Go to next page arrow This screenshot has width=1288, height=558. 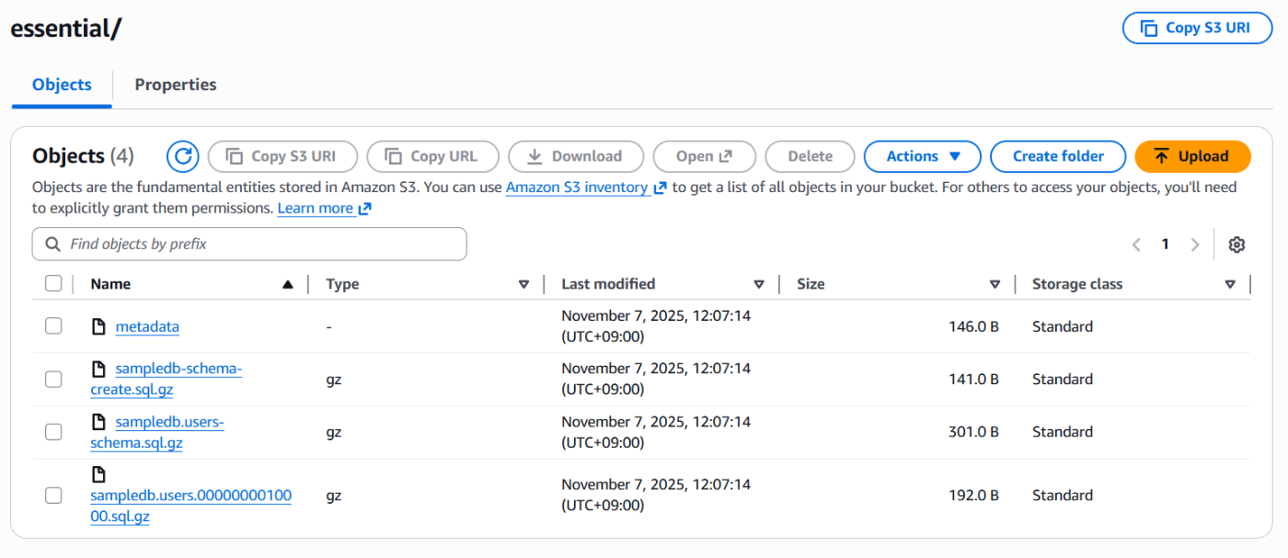[x=1195, y=245]
